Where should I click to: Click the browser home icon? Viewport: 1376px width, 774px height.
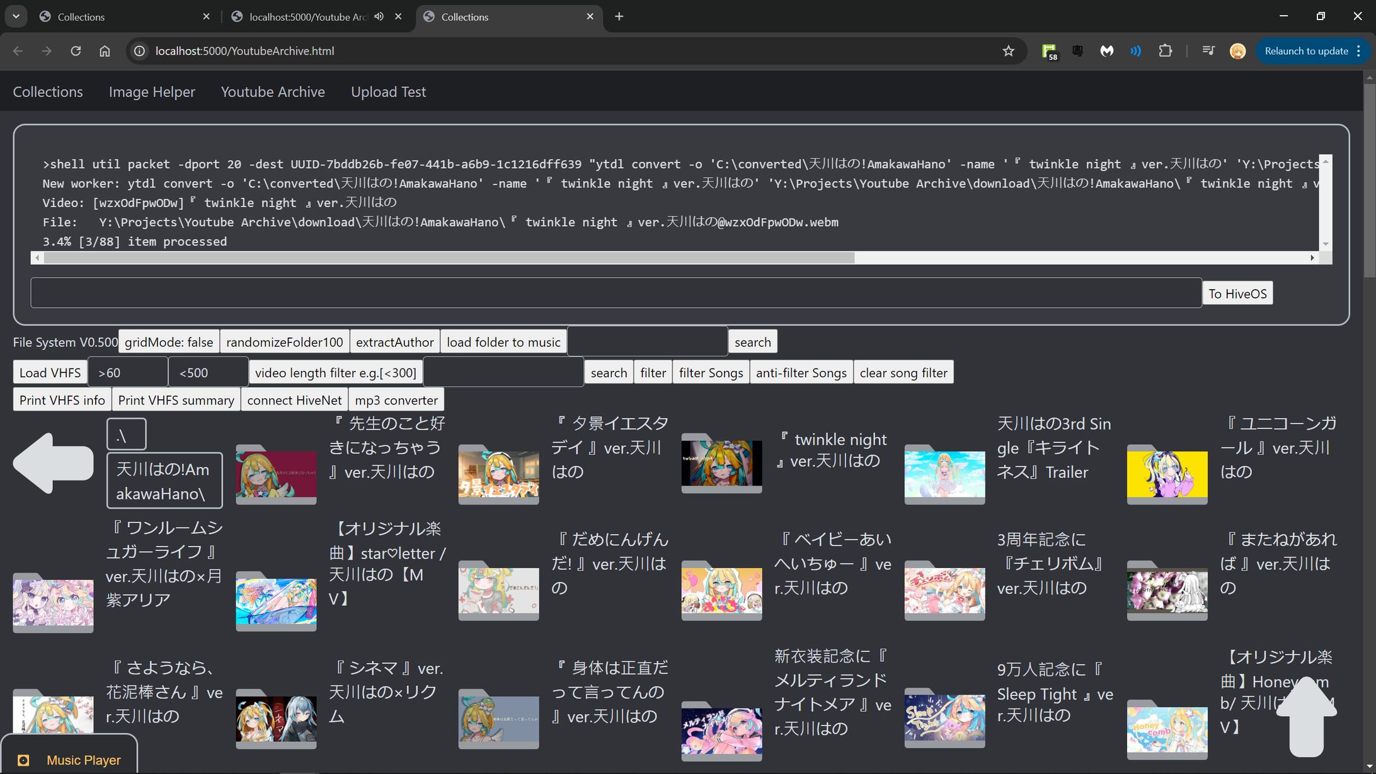[105, 51]
